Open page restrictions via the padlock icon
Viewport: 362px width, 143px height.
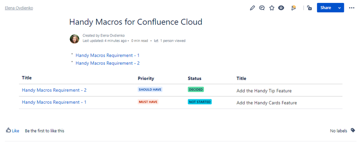coord(309,8)
